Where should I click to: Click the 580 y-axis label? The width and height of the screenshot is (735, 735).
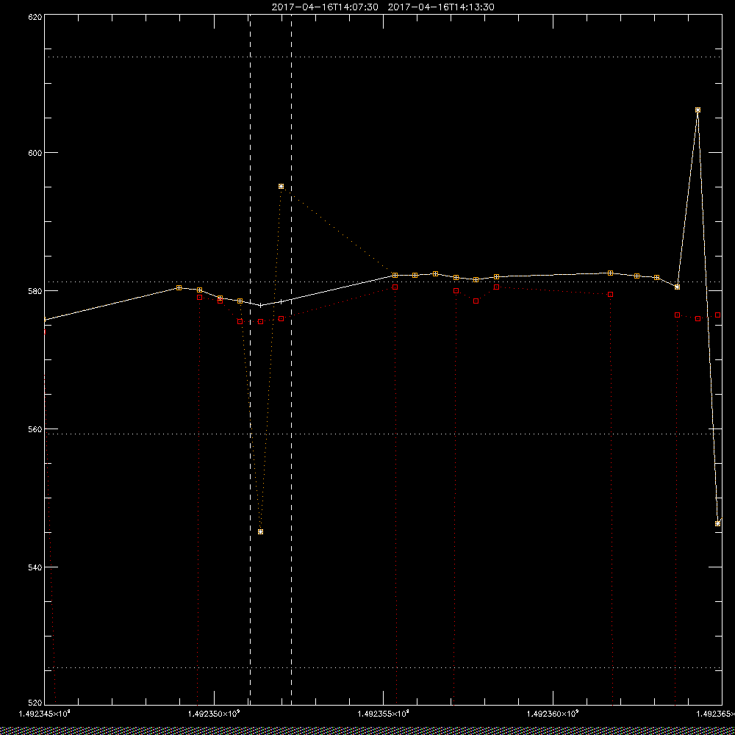35,291
